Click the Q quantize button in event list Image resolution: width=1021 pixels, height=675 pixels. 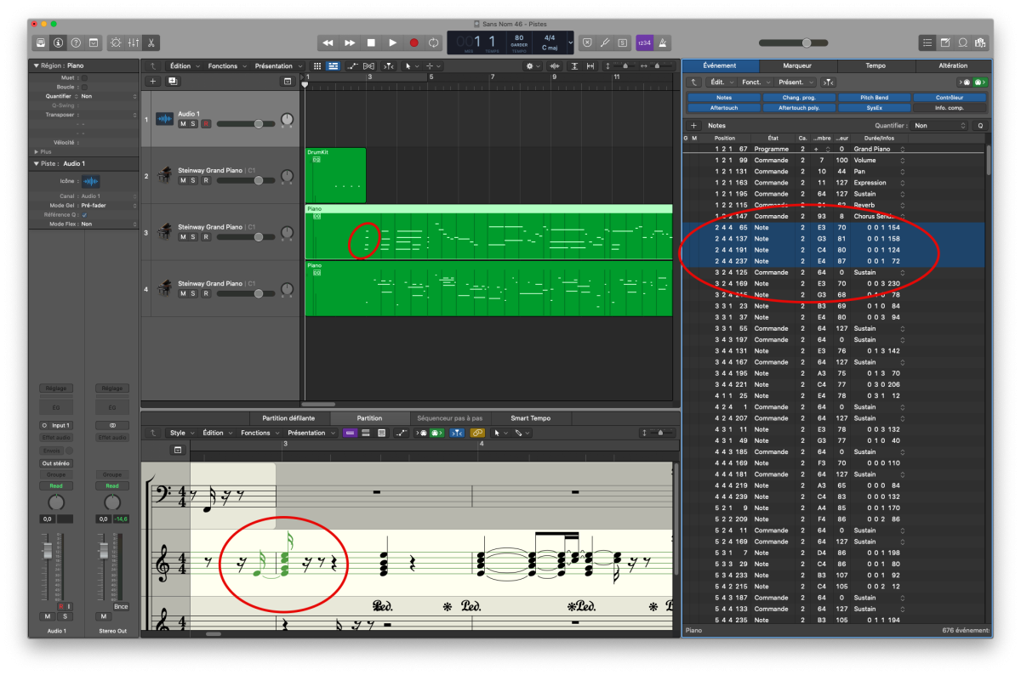pos(980,125)
